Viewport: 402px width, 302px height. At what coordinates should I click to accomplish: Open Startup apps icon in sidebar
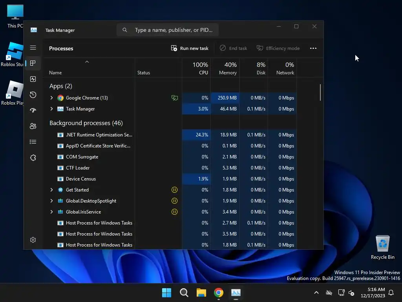(x=33, y=110)
